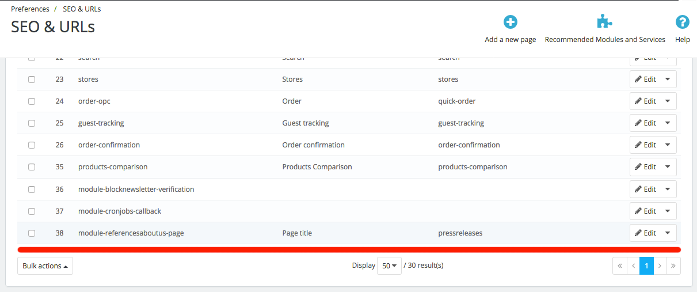The width and height of the screenshot is (697, 292).
Task: Select page 1 in pagination
Action: tap(647, 266)
